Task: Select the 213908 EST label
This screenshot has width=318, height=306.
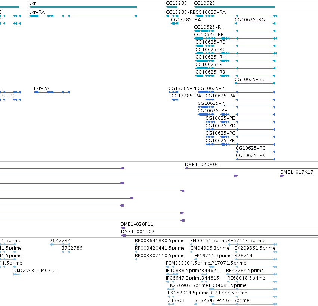Action: coord(177,300)
